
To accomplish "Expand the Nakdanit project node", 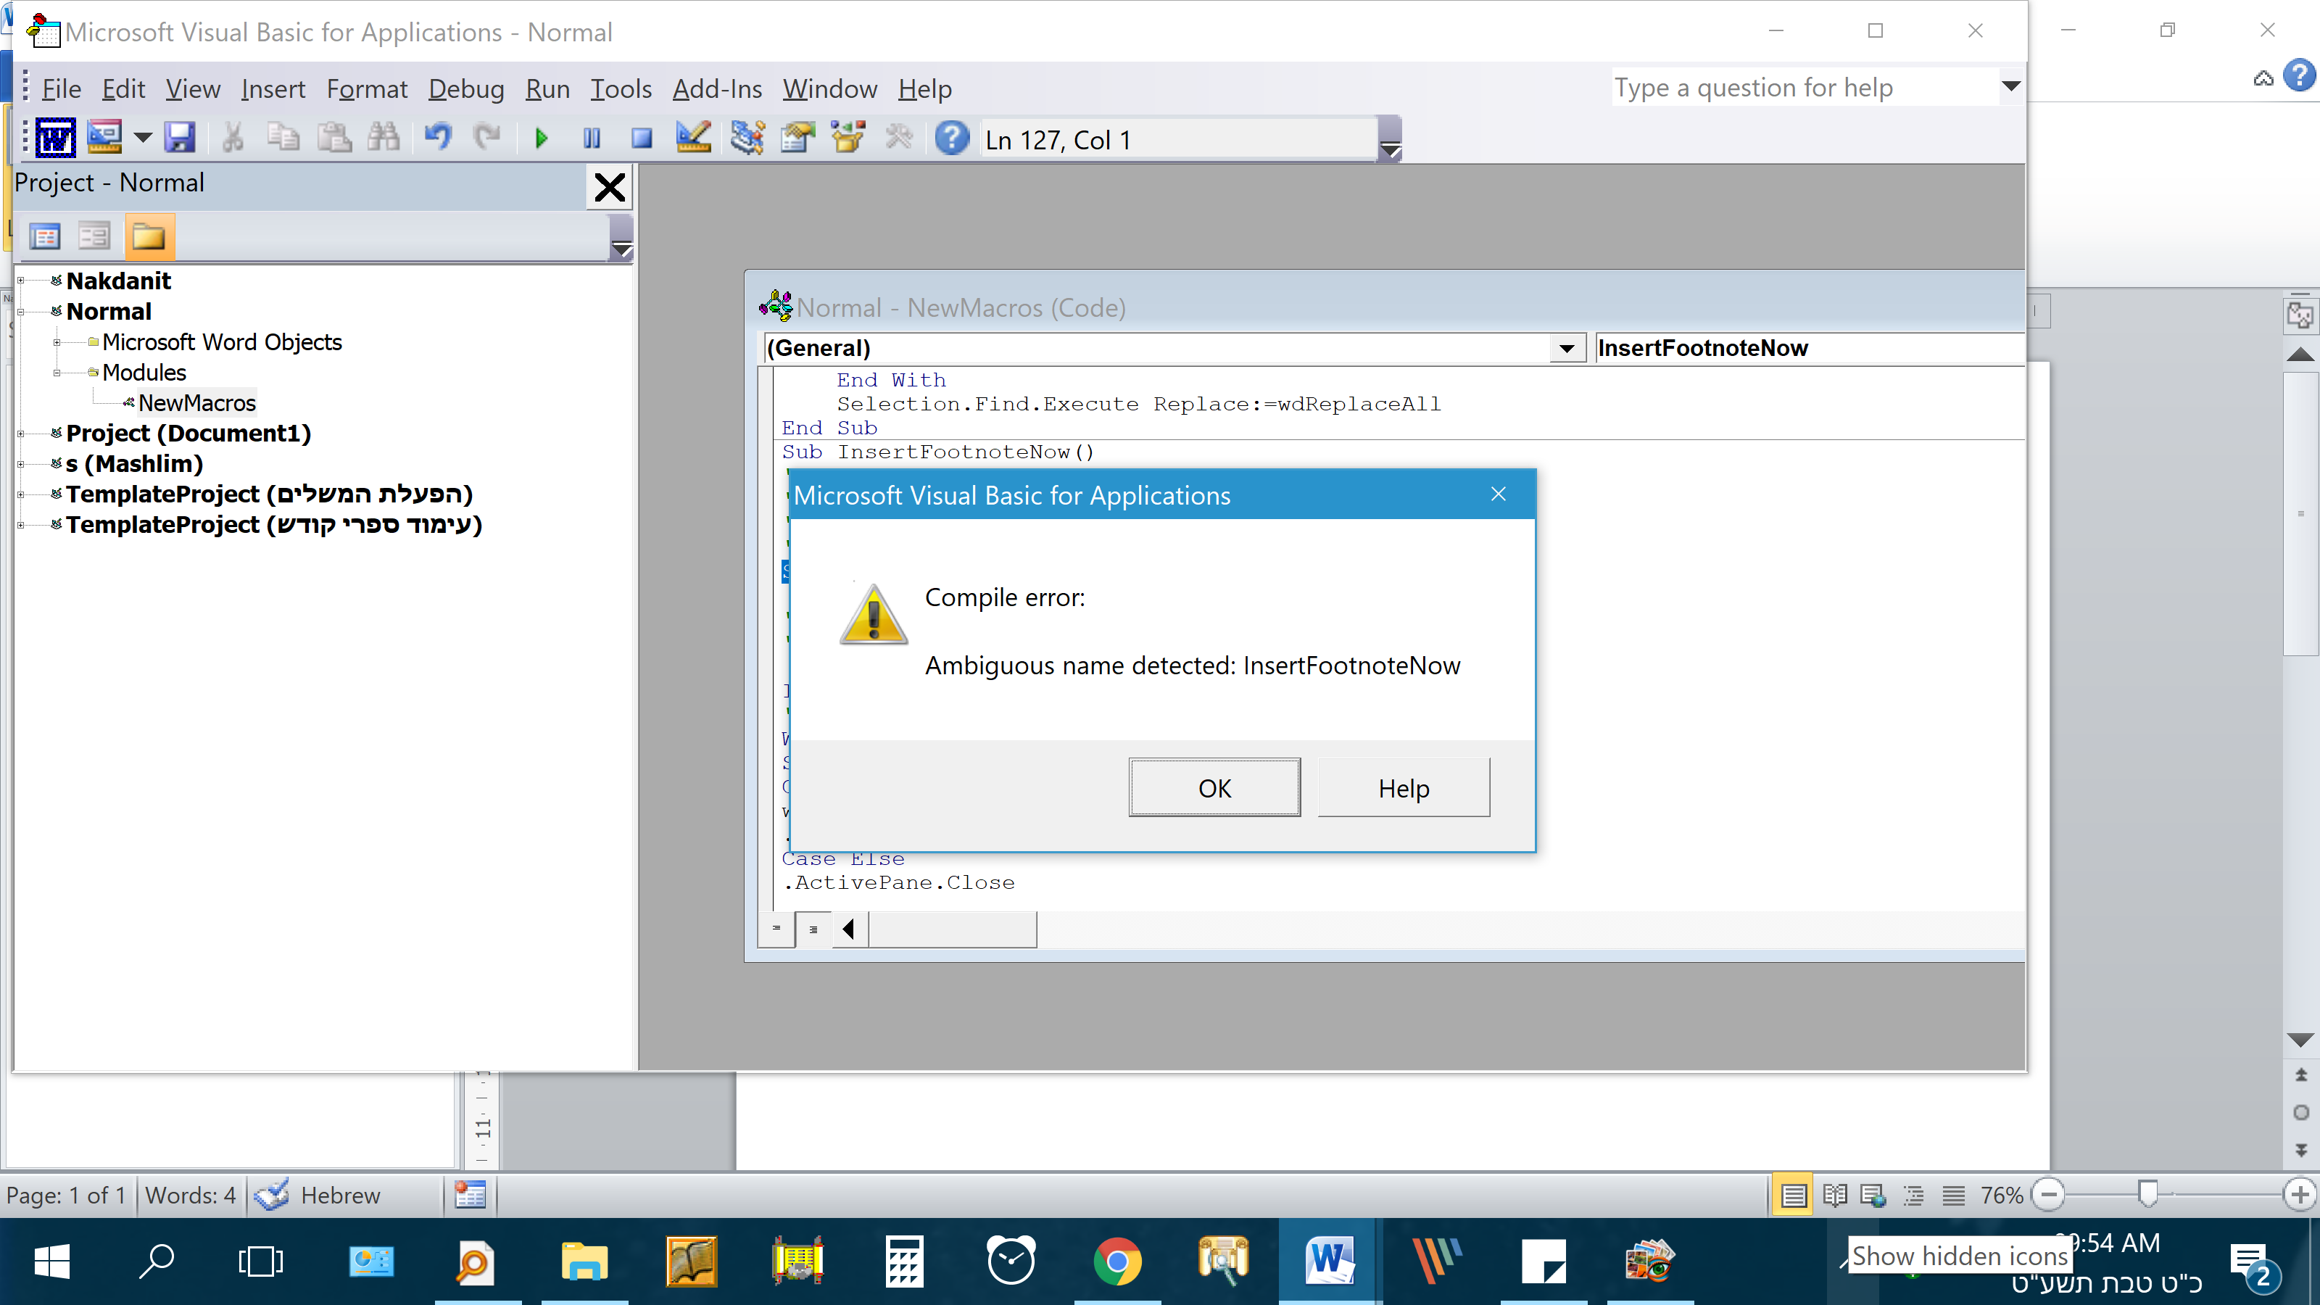I will coord(21,281).
